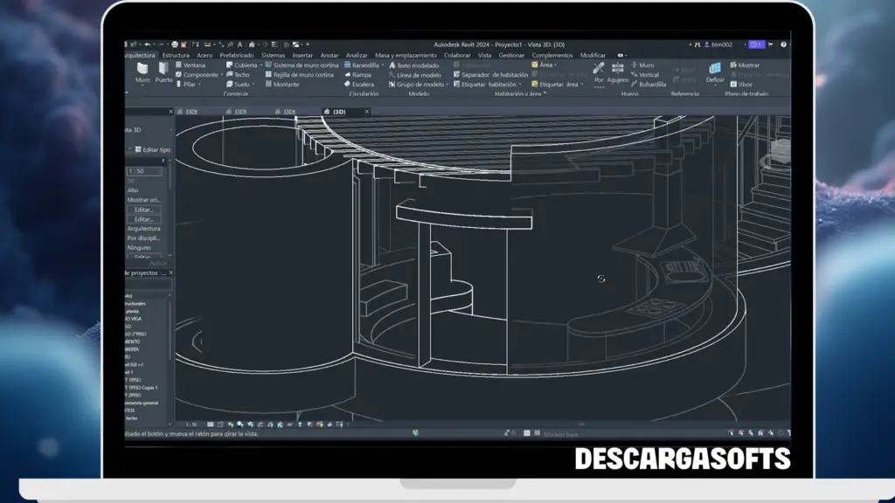Activate the Rampa tool
This screenshot has height=503, width=895.
(362, 75)
